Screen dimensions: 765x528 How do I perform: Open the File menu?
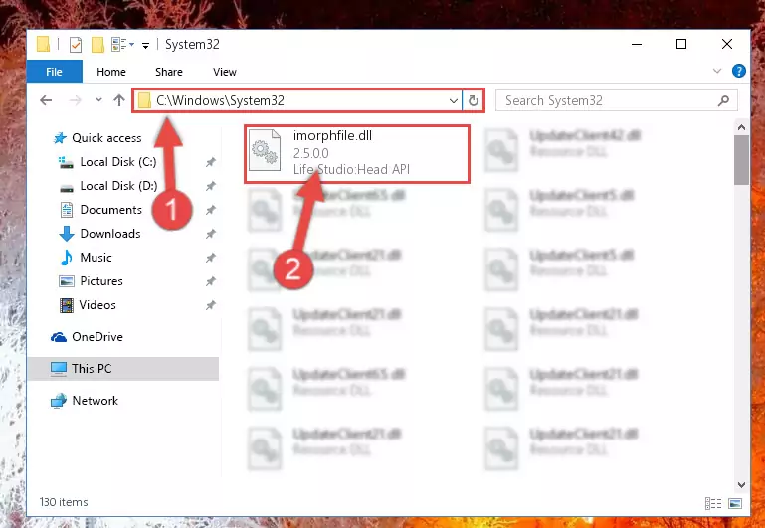tap(54, 72)
